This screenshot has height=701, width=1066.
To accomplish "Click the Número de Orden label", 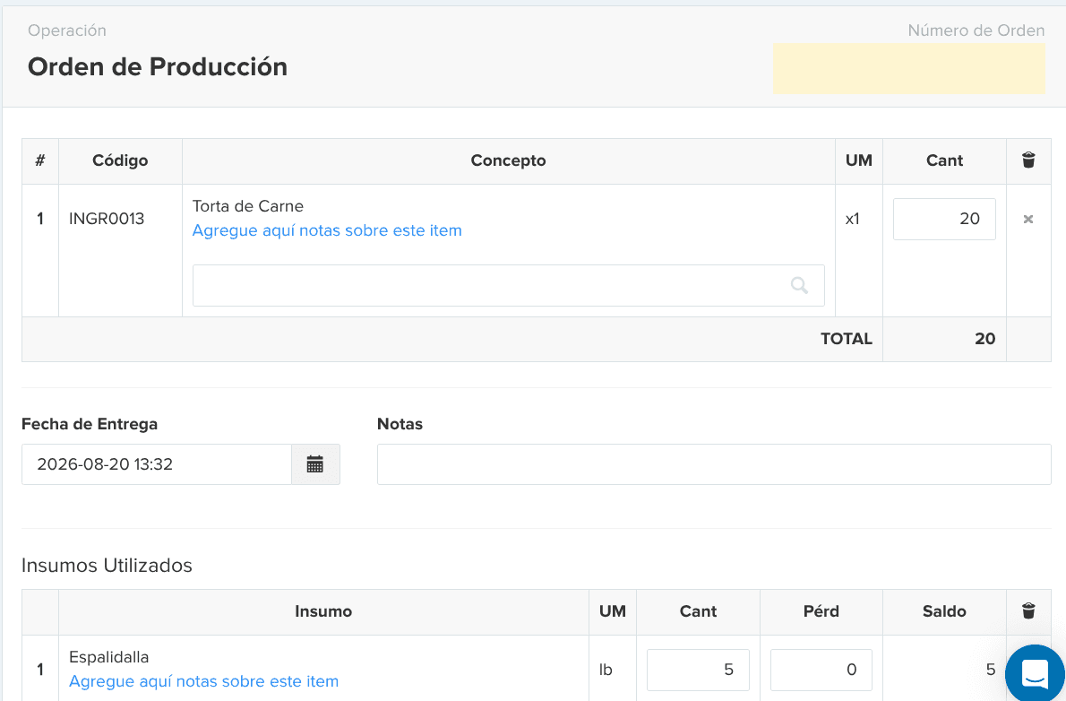I will [976, 30].
